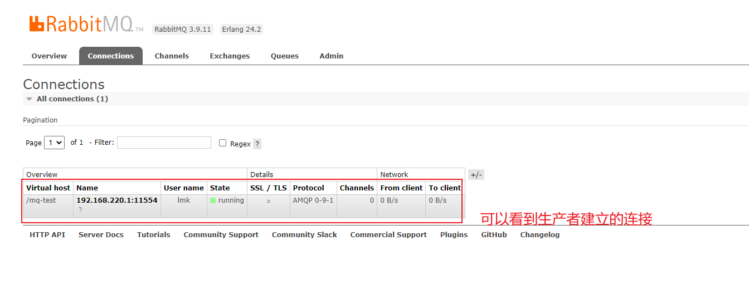The image size is (749, 304).
Task: Open the Queues tab
Action: pyautogui.click(x=285, y=56)
